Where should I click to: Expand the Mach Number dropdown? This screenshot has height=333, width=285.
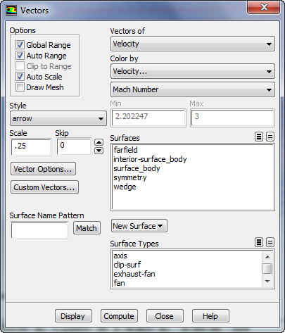coord(192,89)
